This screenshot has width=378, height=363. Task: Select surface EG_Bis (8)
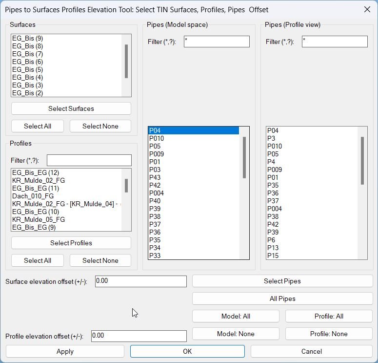66,46
